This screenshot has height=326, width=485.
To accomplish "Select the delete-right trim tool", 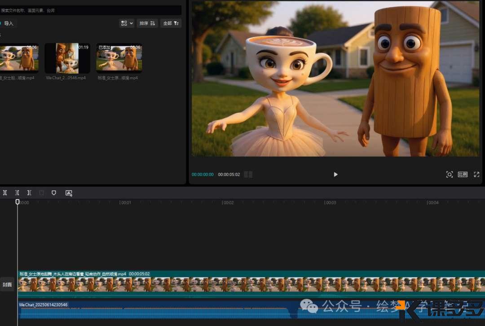I will pyautogui.click(x=29, y=193).
